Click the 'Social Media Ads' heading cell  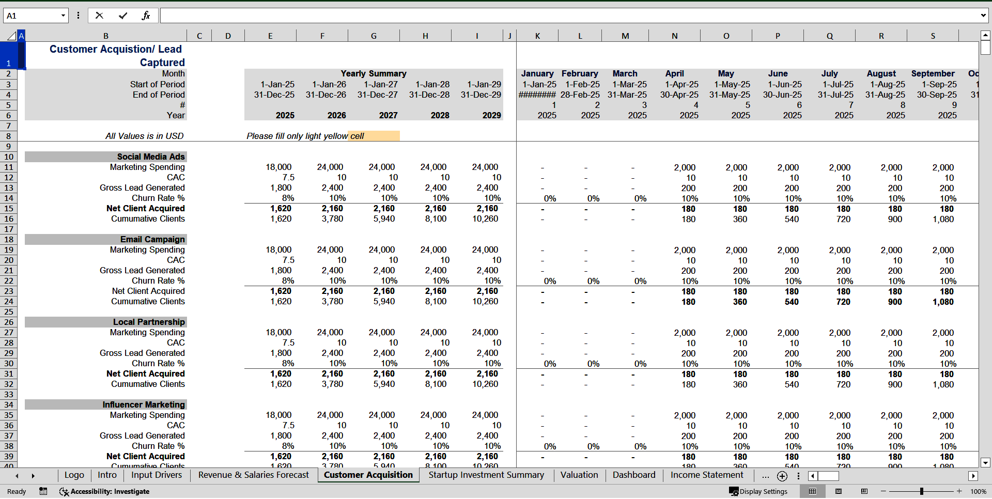coord(106,157)
